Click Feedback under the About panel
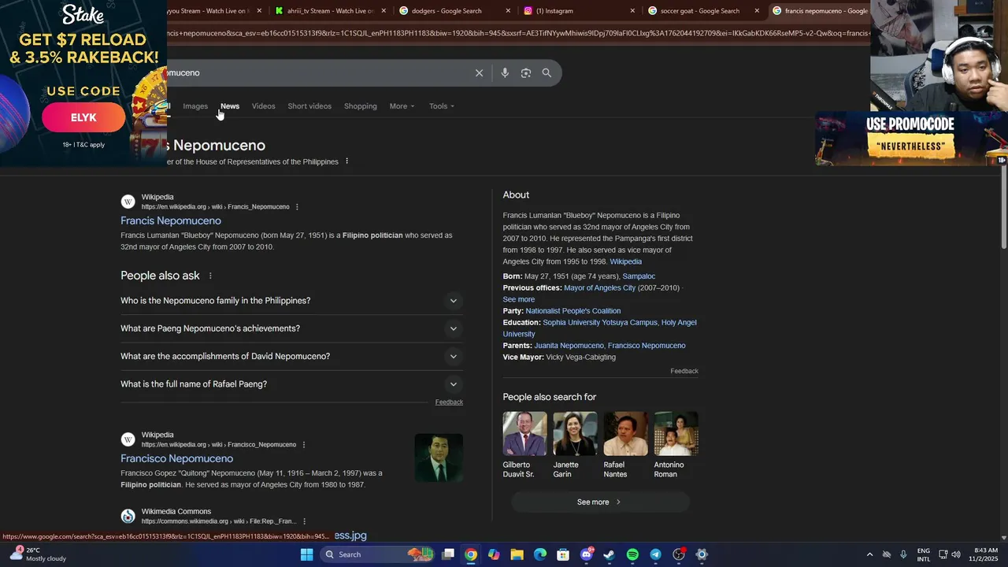 coord(684,371)
